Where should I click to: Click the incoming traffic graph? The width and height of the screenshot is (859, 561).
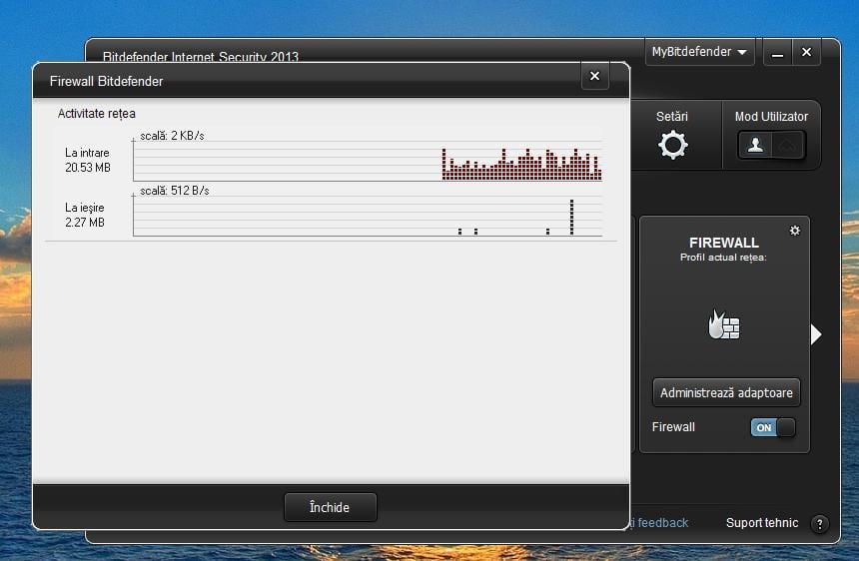368,160
